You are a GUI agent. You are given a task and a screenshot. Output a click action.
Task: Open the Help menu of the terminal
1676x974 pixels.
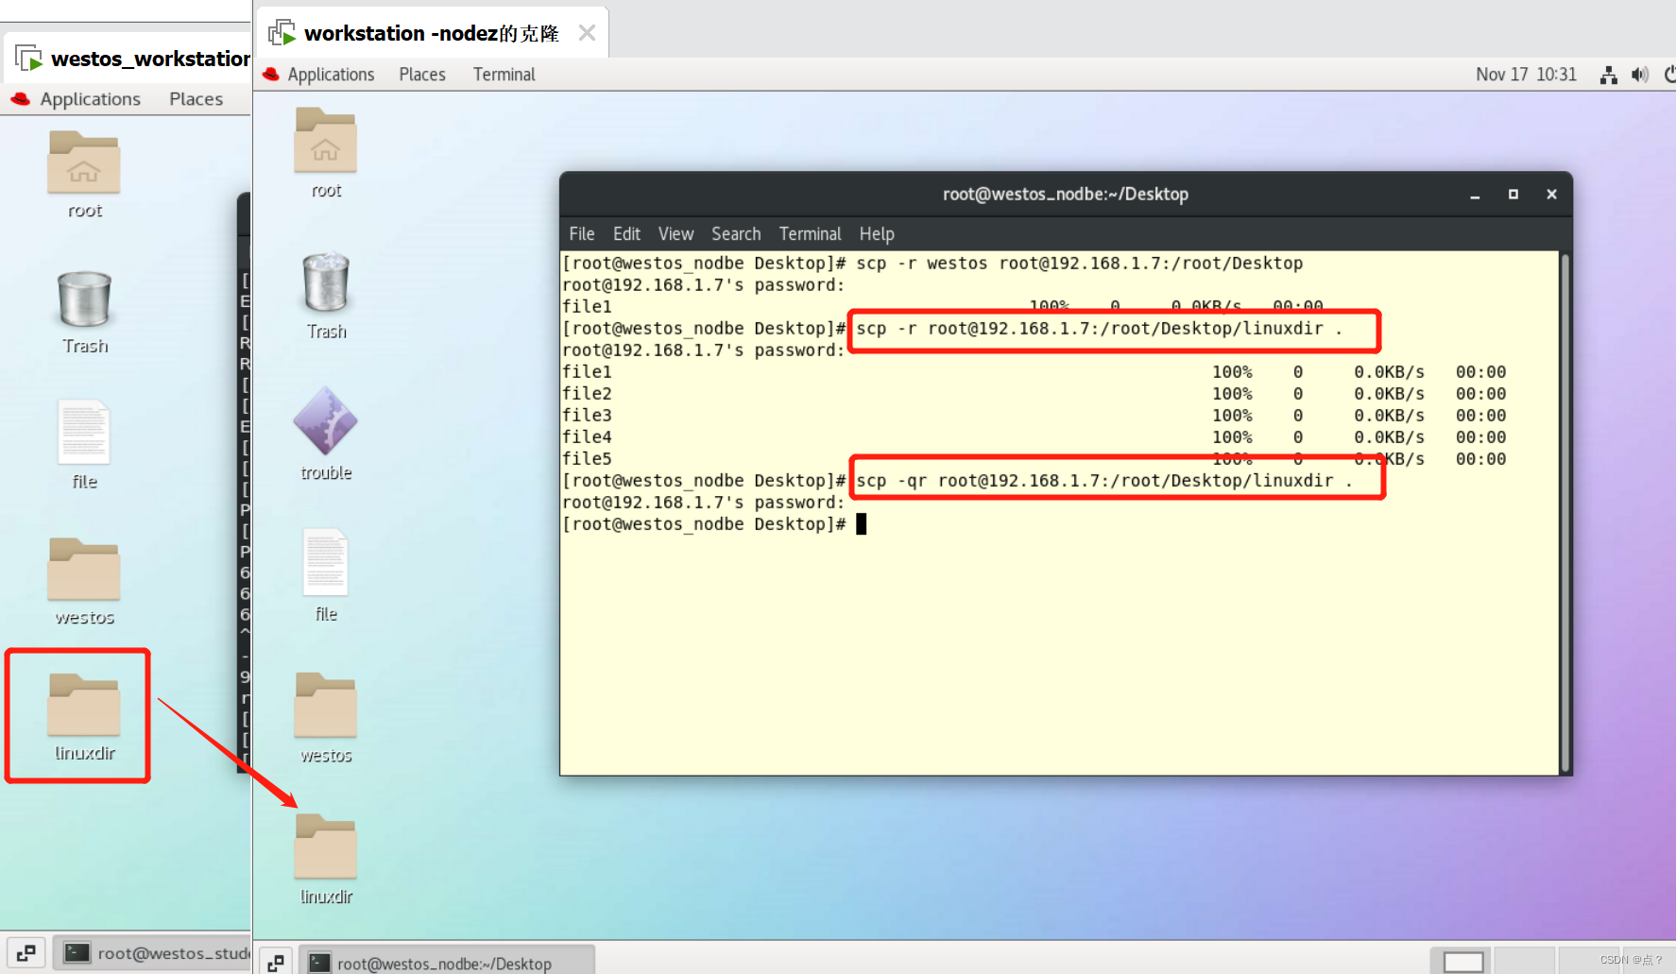[x=877, y=233]
